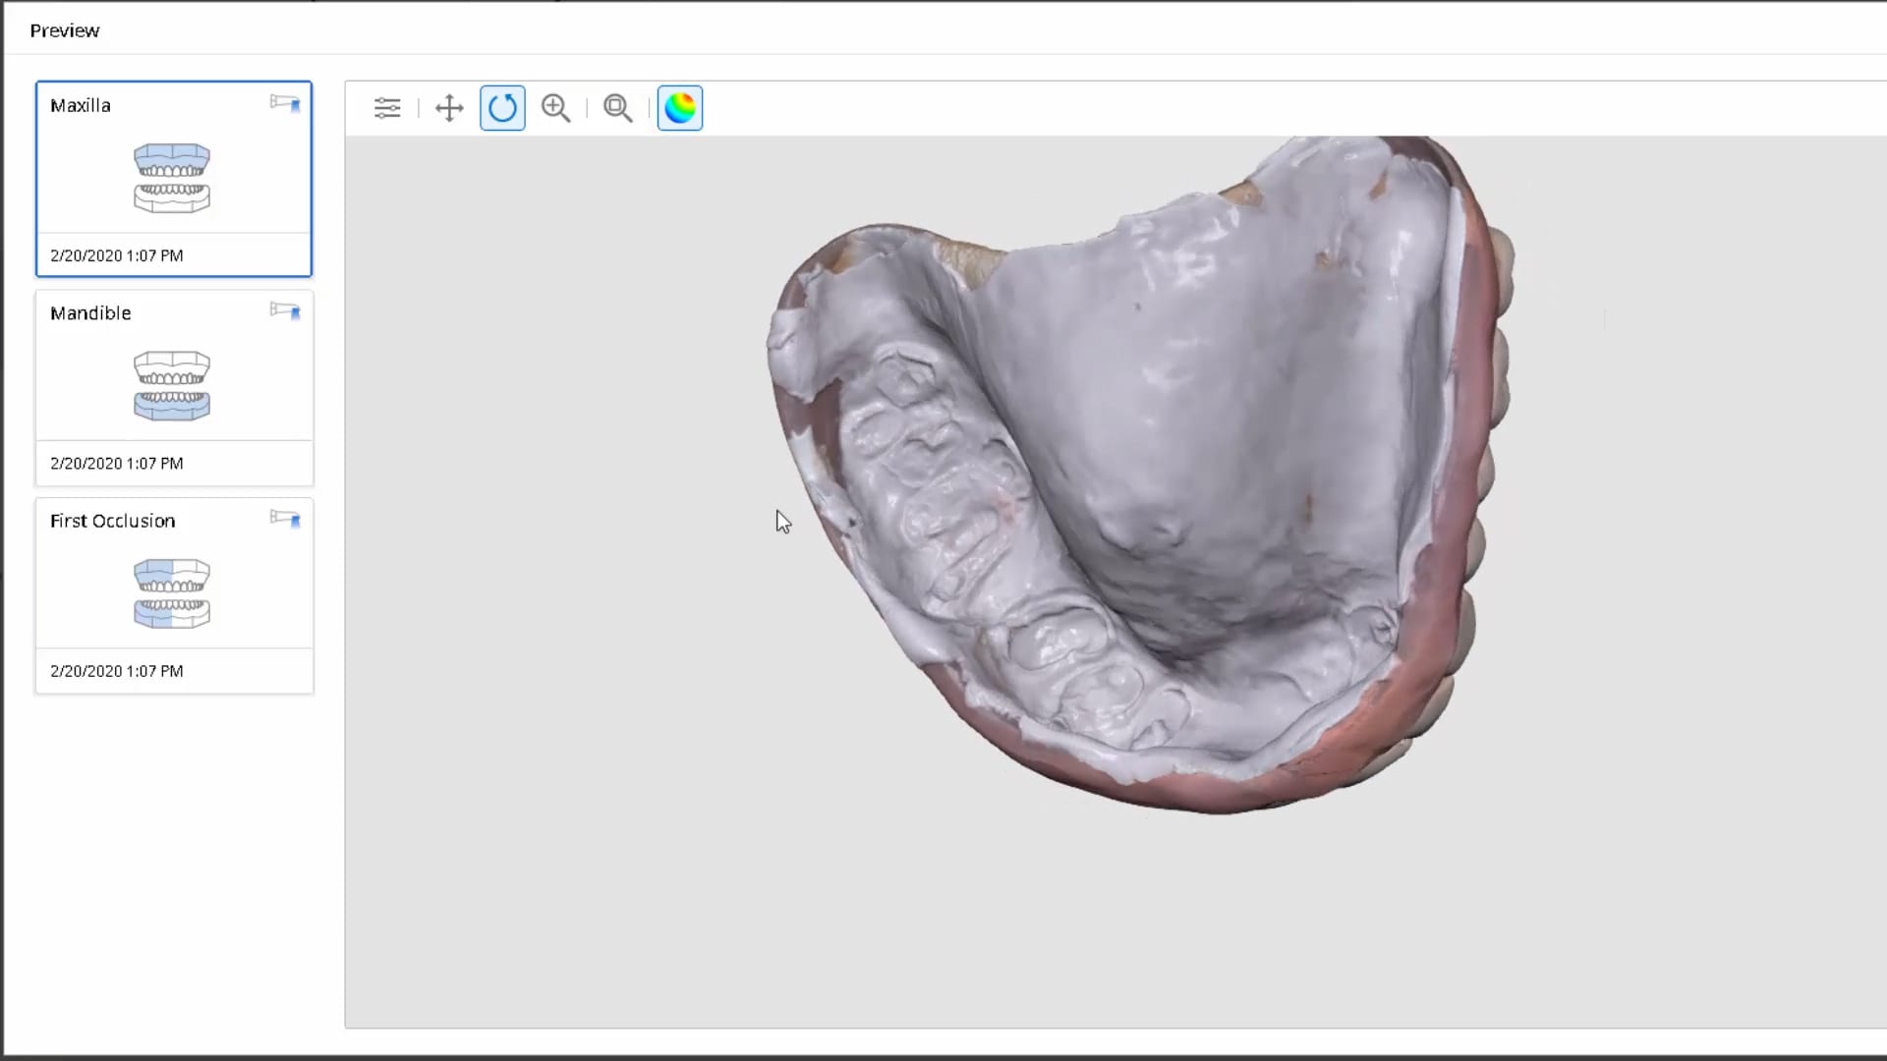Click the First Occlusion scan timestamp
The width and height of the screenshot is (1887, 1061).
117,671
